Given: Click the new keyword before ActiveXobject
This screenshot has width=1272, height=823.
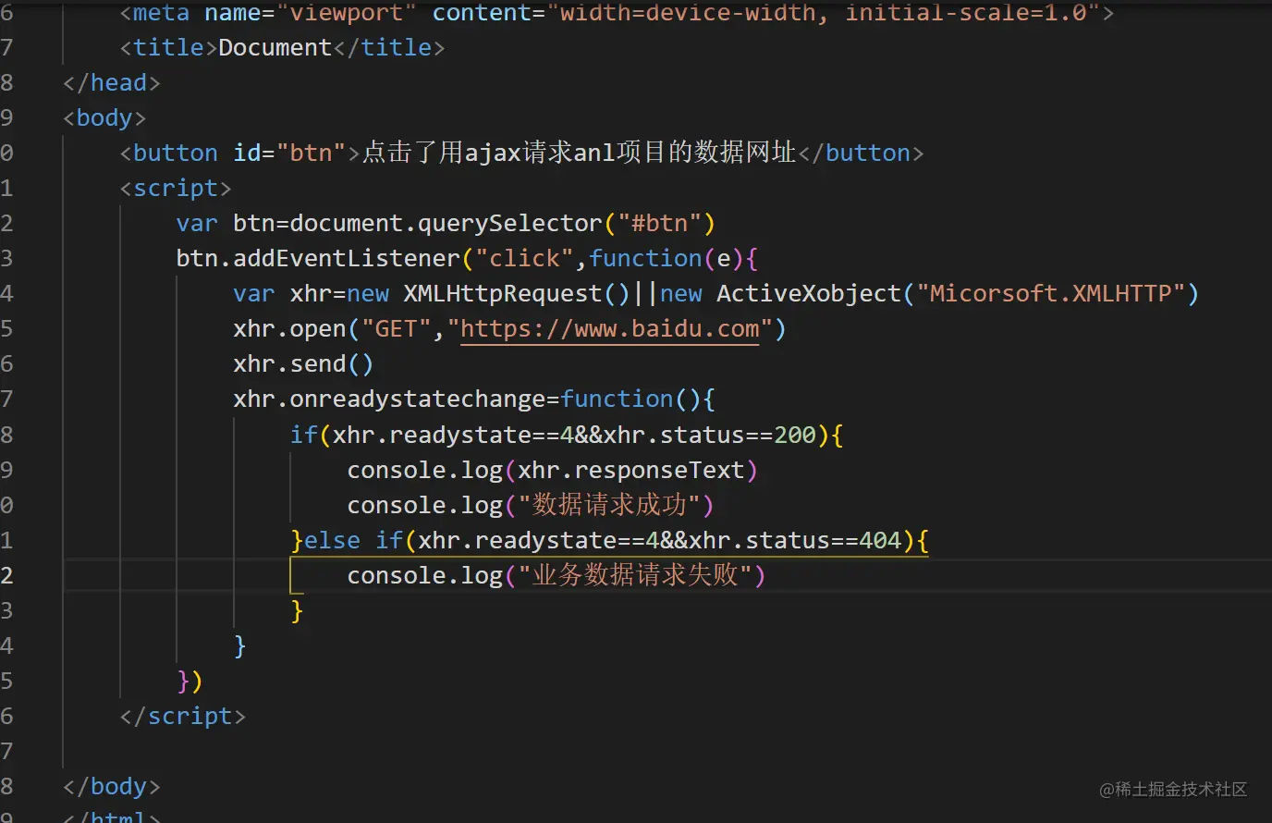Looking at the screenshot, I should point(681,293).
